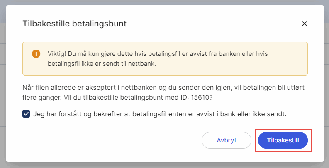This screenshot has width=329, height=168.
Task: Click the orange info icon in warning banner
Action: coord(36,54)
